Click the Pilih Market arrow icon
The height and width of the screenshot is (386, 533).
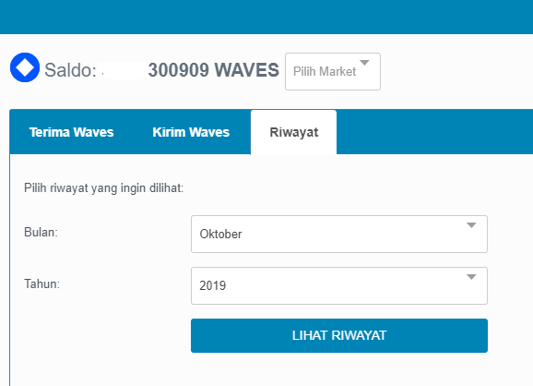click(364, 63)
